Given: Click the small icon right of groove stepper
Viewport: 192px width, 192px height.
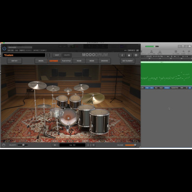Looking at the screenshot, I should point(94,145).
